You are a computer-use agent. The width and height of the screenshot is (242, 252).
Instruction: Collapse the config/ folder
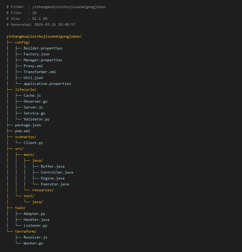(22, 42)
